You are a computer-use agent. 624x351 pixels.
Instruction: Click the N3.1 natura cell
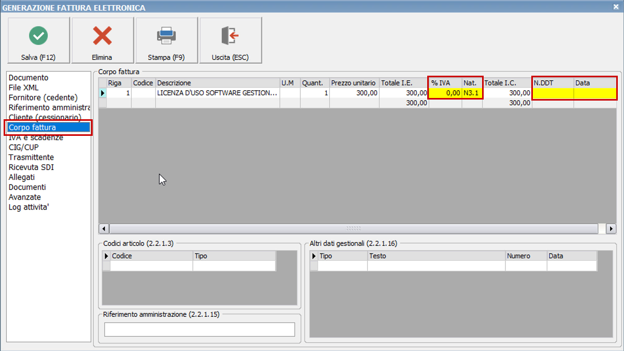(472, 93)
